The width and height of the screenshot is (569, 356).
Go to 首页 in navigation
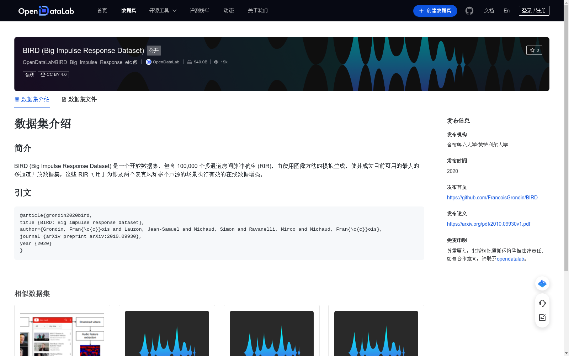coord(102,11)
